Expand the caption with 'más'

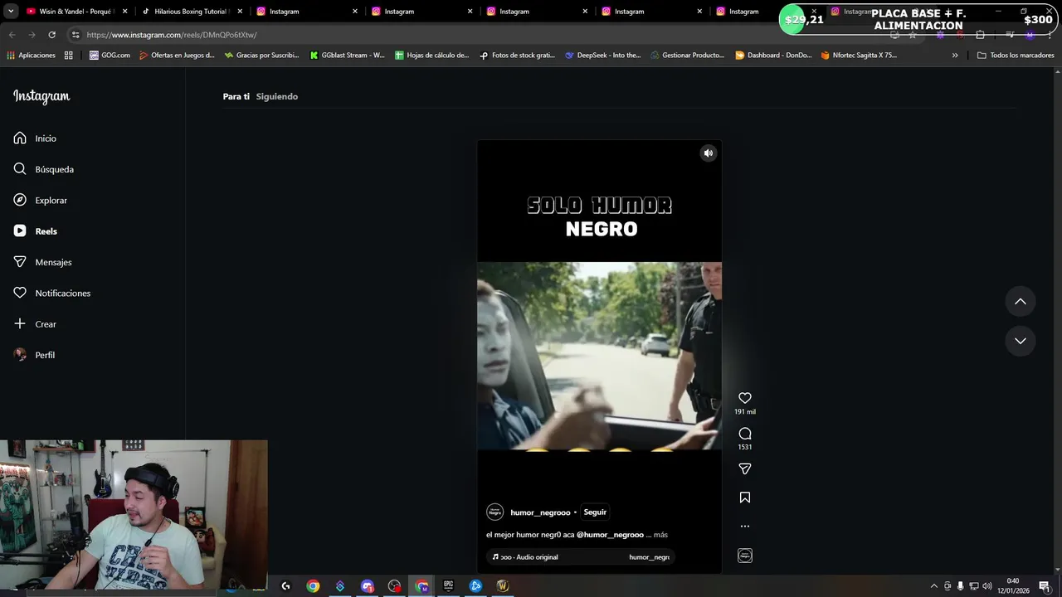[660, 535]
